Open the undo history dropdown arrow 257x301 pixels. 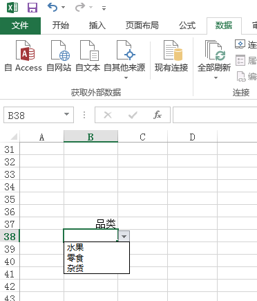[x=63, y=8]
